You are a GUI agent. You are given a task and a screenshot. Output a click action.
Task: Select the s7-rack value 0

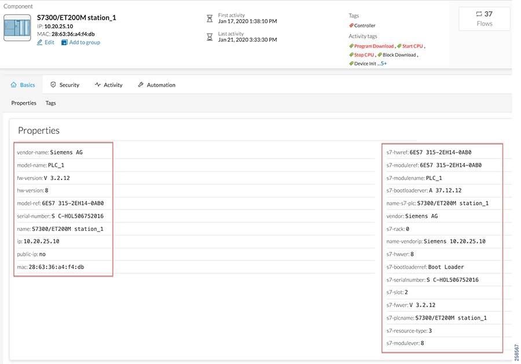(x=408, y=229)
